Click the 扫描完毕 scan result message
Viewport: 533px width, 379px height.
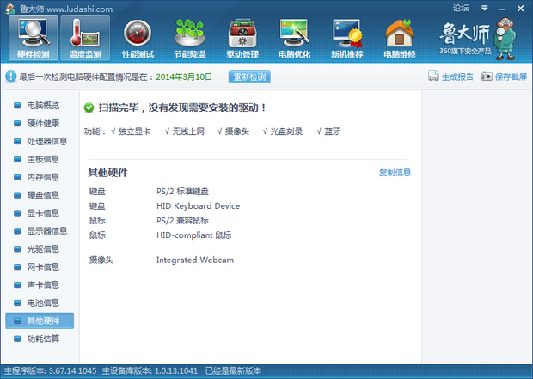coord(182,107)
